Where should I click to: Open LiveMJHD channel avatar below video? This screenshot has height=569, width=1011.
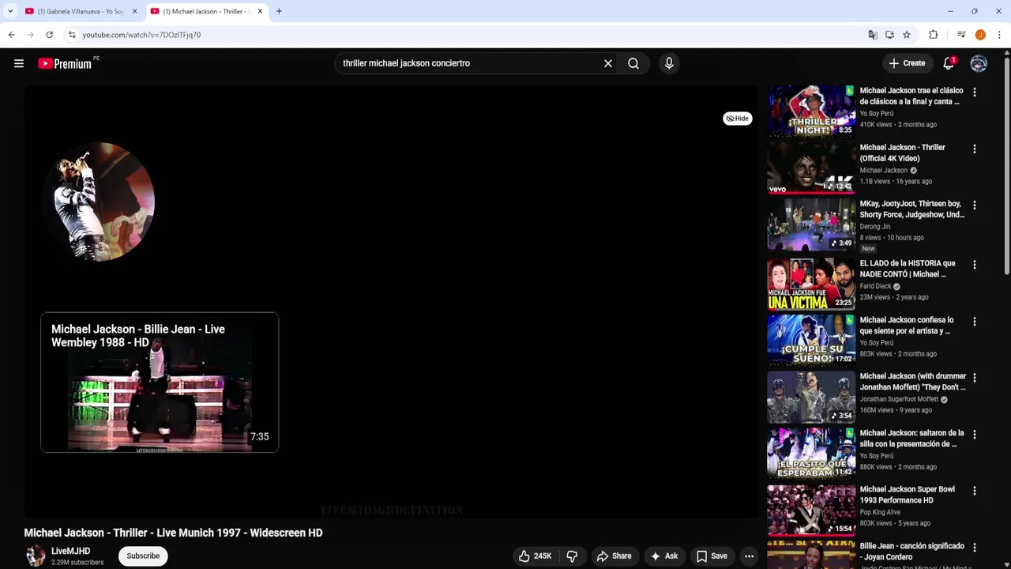(x=36, y=556)
